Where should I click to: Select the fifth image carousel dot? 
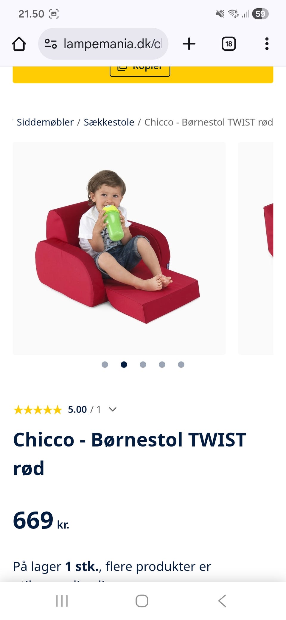point(181,365)
